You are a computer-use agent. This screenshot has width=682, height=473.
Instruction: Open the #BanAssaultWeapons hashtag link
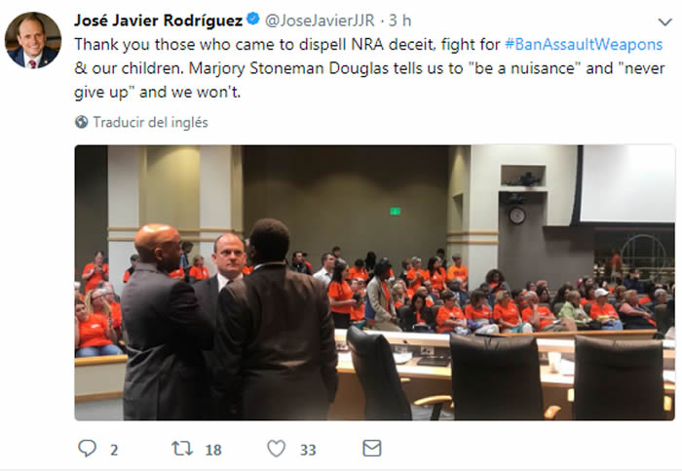tap(584, 45)
